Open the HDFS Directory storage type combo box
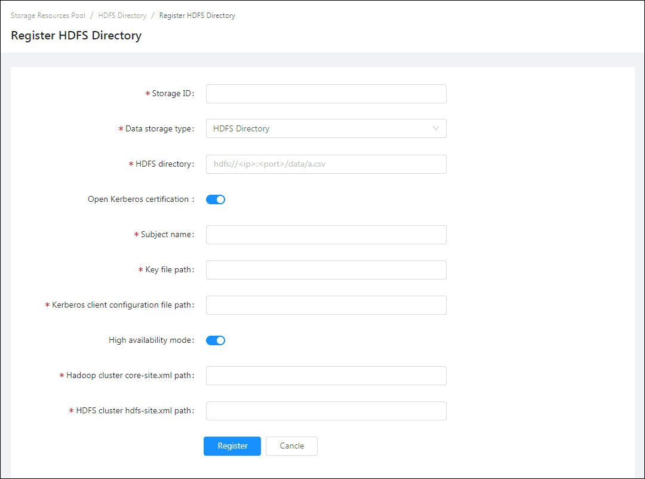Viewport: 645px width, 479px height. pyautogui.click(x=317, y=128)
